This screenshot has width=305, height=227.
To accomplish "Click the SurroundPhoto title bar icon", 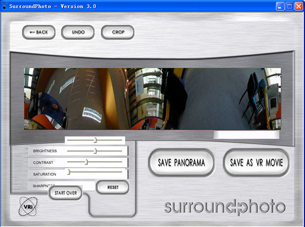I will pos(4,6).
